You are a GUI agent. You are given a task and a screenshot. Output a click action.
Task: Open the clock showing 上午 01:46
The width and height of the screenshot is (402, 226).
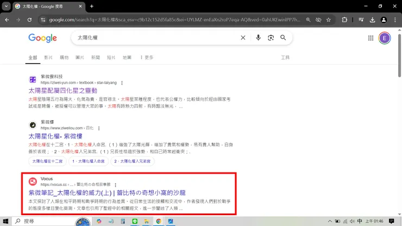tap(374, 221)
